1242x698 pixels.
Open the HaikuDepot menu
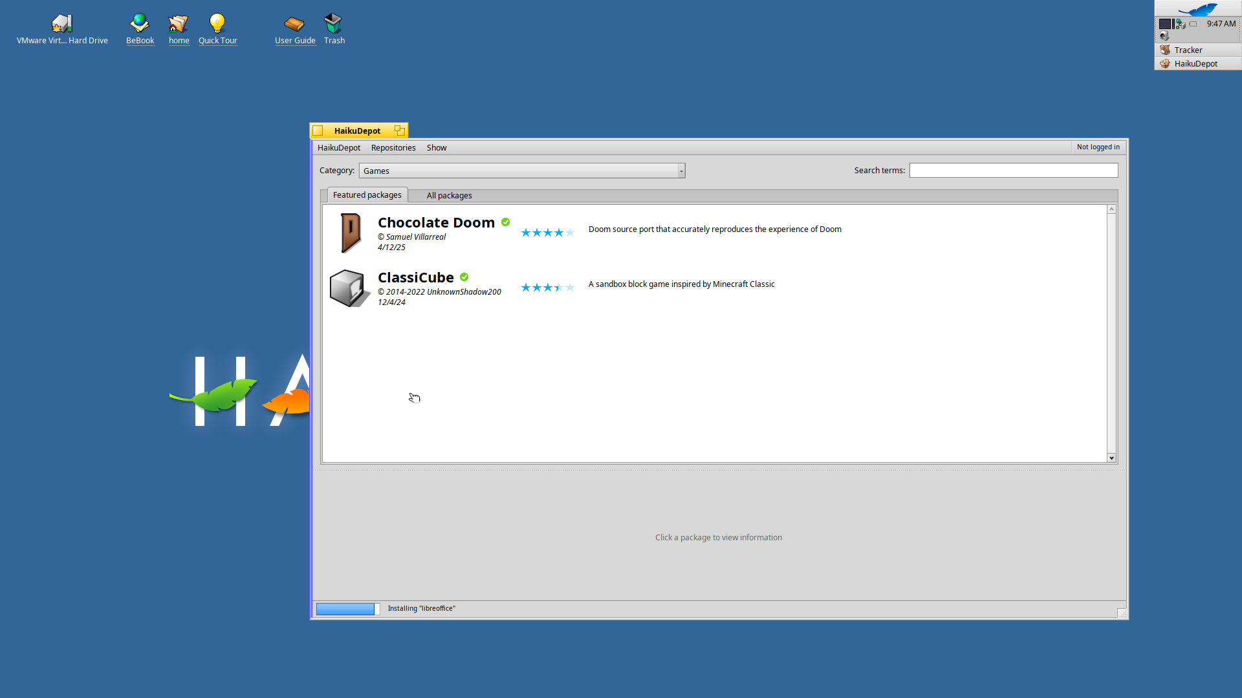coord(339,148)
